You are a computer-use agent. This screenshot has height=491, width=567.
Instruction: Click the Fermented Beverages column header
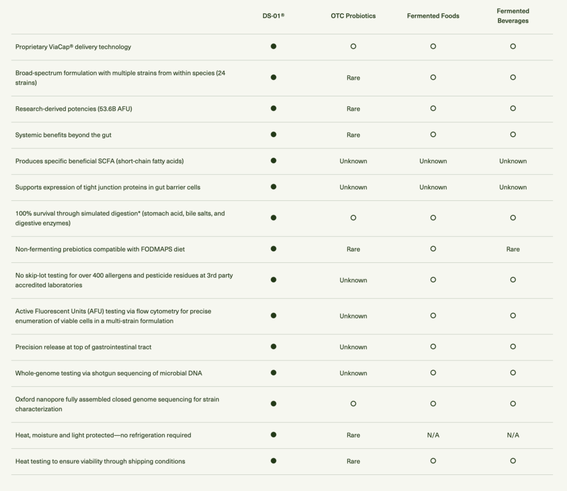[513, 16]
